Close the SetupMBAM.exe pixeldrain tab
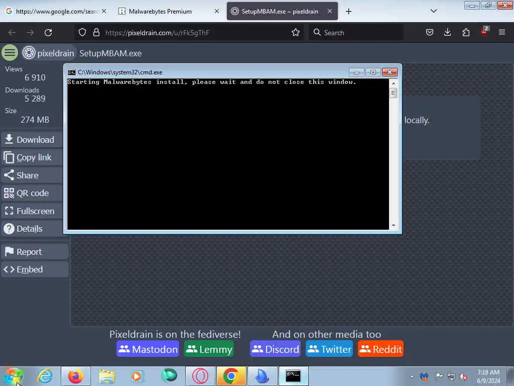The width and height of the screenshot is (514, 386). click(330, 11)
